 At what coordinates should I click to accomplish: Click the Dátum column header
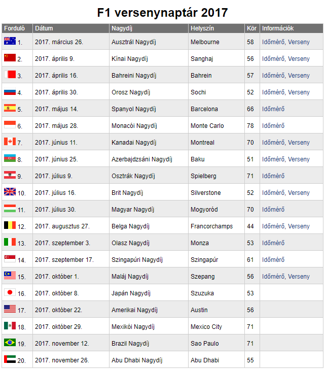click(71, 28)
